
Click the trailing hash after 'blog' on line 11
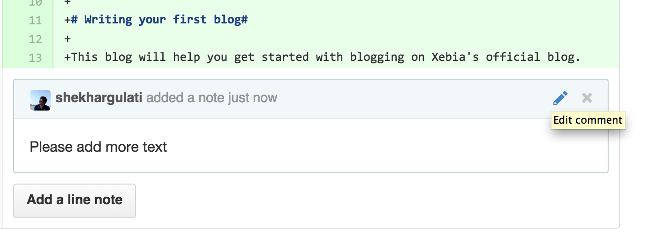pos(244,20)
